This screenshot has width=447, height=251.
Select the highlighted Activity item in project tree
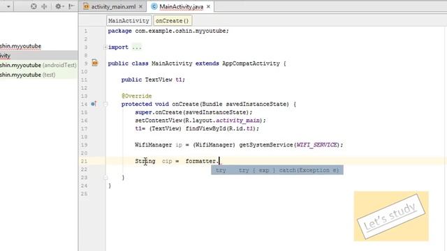(x=39, y=56)
